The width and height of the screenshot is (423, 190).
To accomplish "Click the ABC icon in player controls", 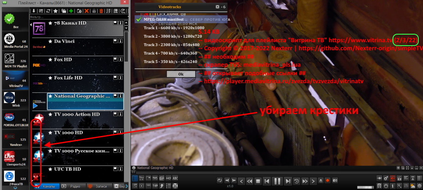I will point(175,178).
